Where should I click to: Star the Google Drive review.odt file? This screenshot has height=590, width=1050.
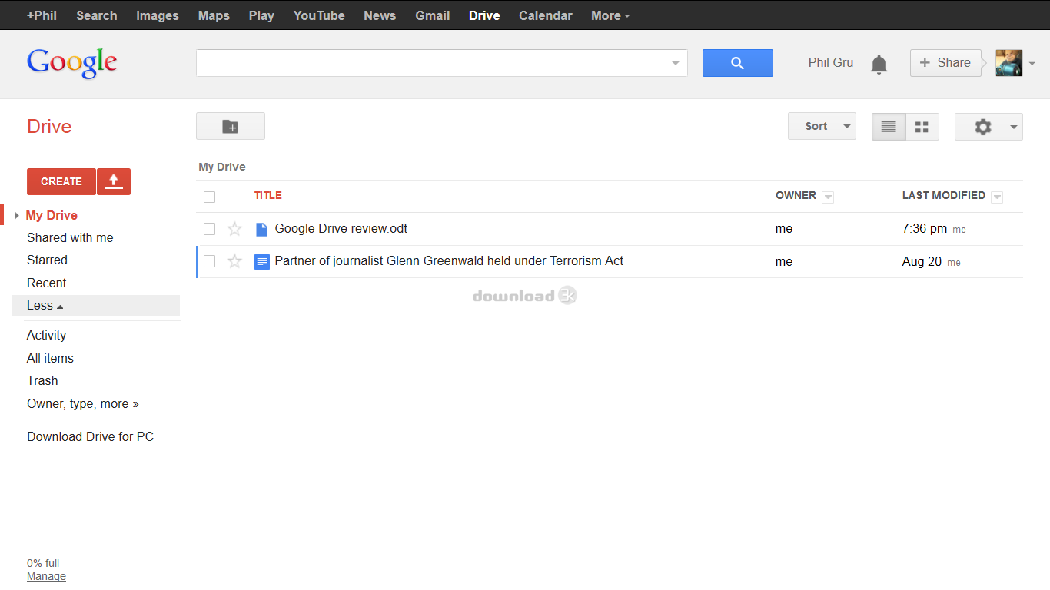(x=234, y=228)
